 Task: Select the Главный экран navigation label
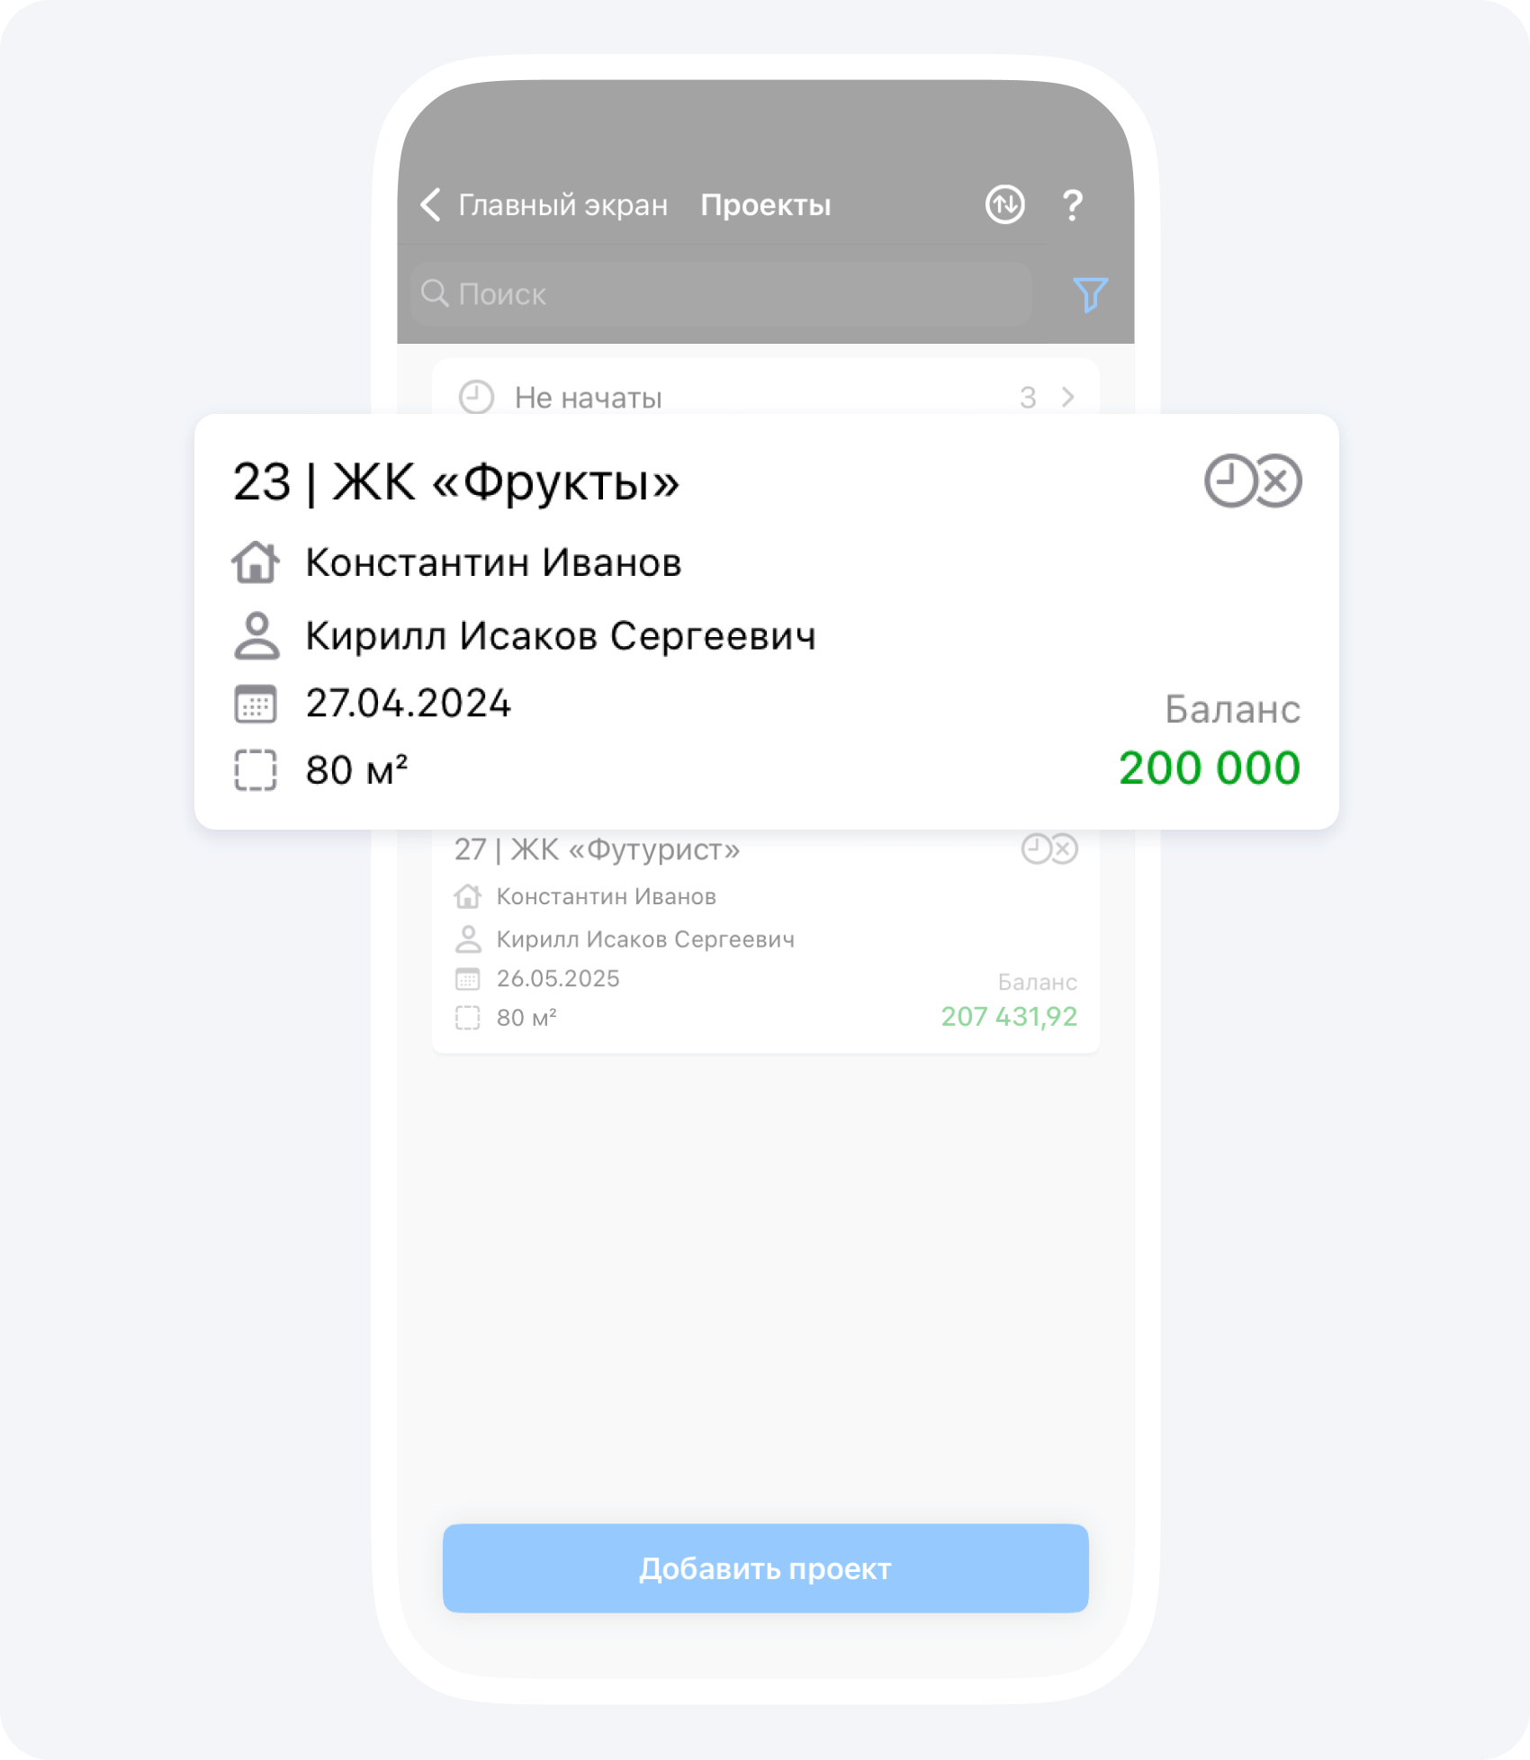pos(563,205)
